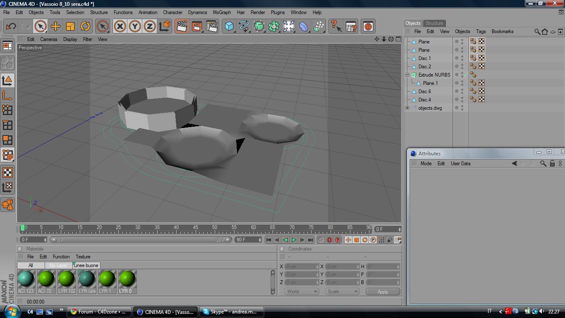The width and height of the screenshot is (565, 318).
Task: Activate the Scale tool
Action: click(x=70, y=26)
